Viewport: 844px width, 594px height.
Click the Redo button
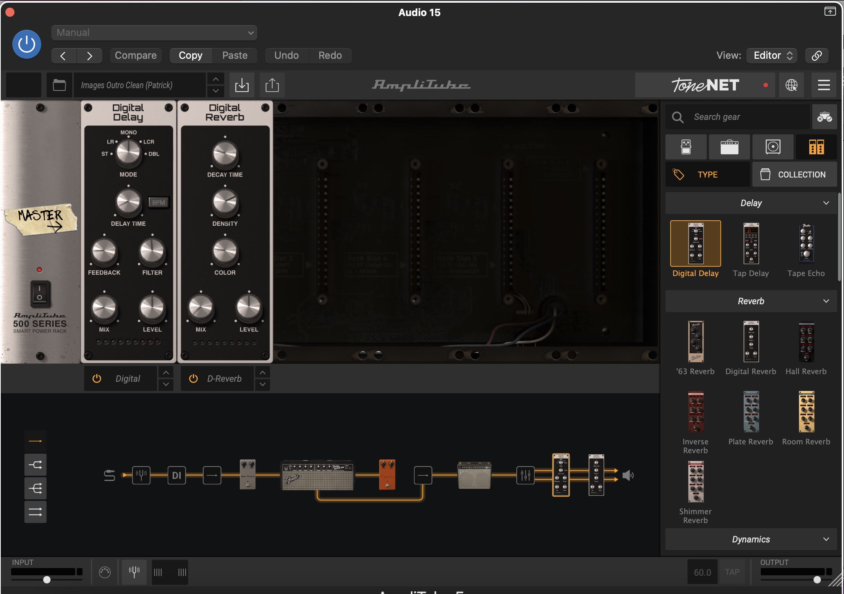pos(330,55)
